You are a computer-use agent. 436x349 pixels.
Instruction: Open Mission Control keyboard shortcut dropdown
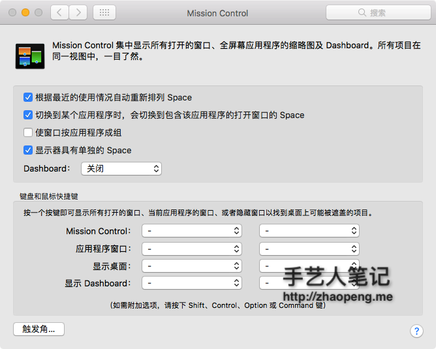click(x=192, y=231)
